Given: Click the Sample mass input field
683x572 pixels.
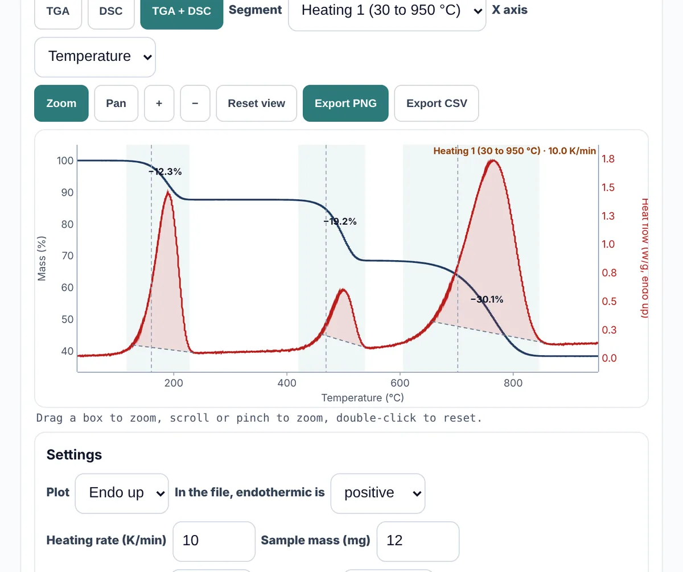Looking at the screenshot, I should [418, 541].
